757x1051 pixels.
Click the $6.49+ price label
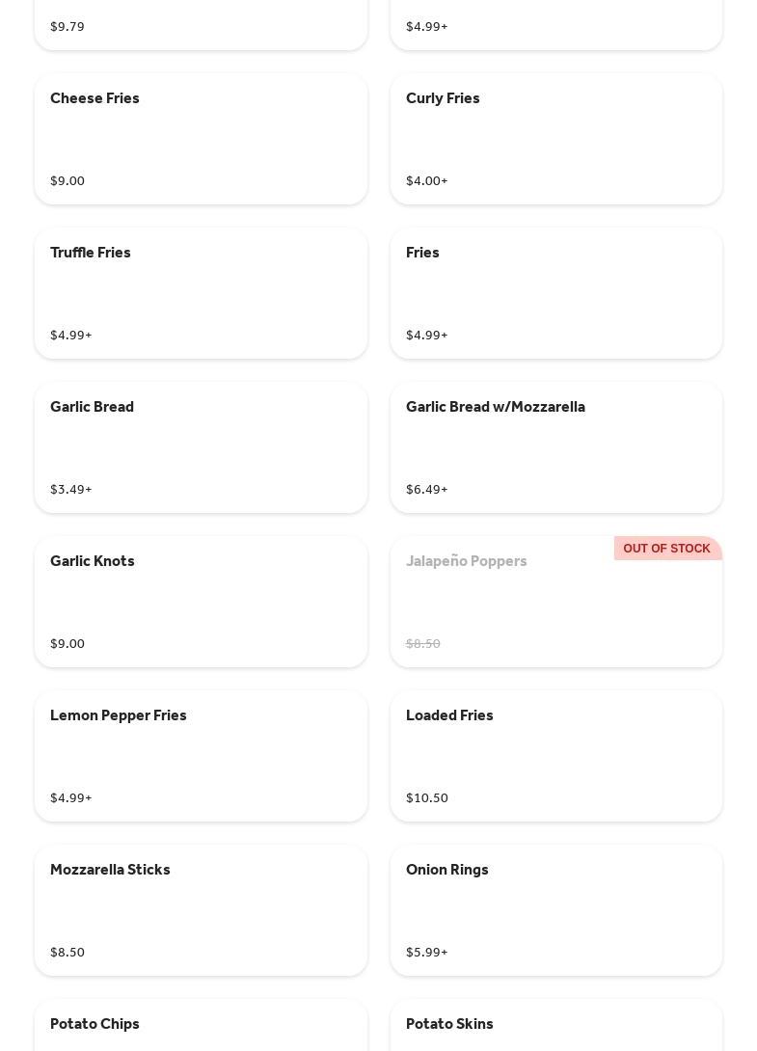[x=427, y=489]
